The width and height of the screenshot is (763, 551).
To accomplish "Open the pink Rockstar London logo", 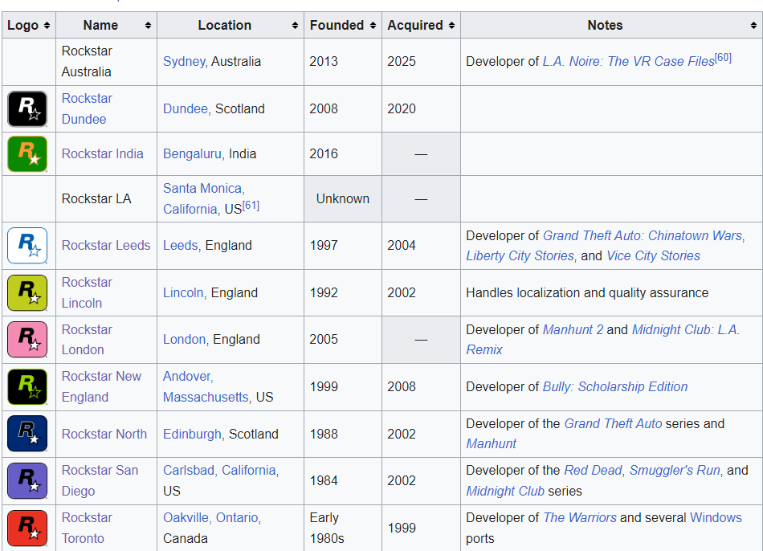I will (27, 339).
